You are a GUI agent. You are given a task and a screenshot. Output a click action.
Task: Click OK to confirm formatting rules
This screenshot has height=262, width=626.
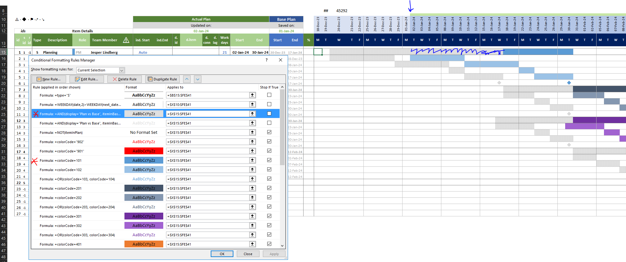tap(222, 254)
